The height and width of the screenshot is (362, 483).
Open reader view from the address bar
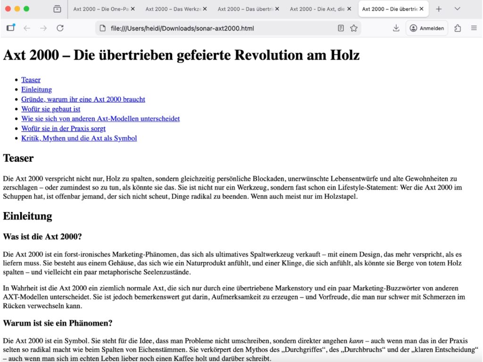(x=341, y=28)
